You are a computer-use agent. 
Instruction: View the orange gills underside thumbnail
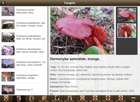click(127, 31)
